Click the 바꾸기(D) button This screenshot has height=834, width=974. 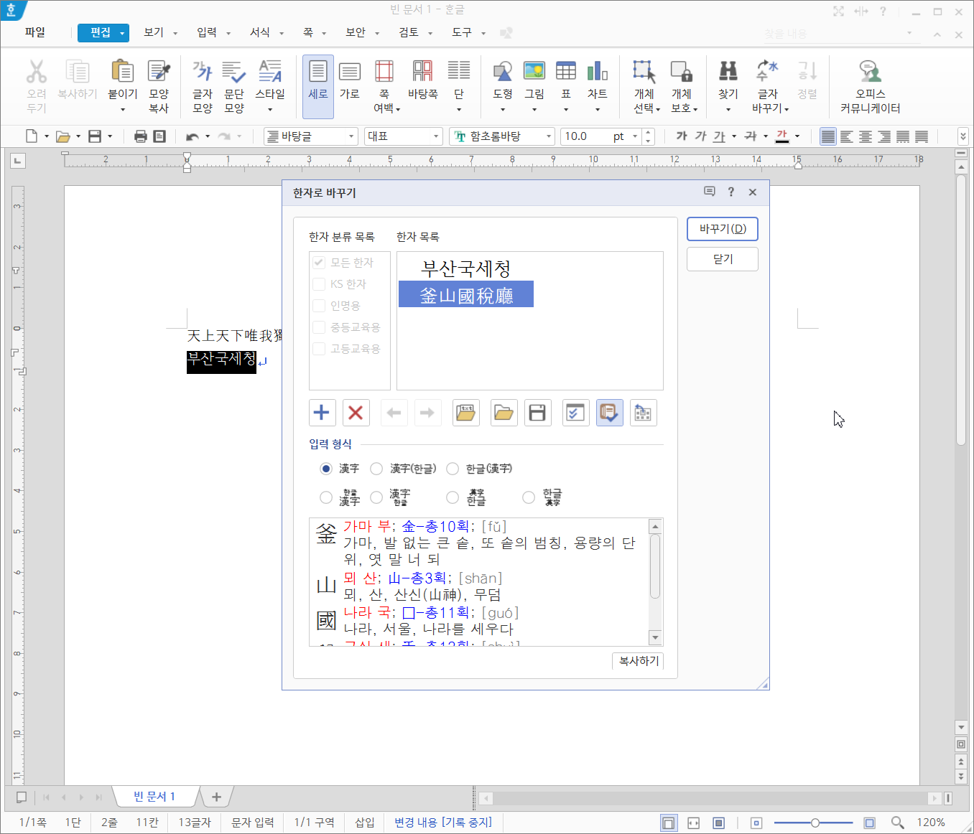point(723,229)
